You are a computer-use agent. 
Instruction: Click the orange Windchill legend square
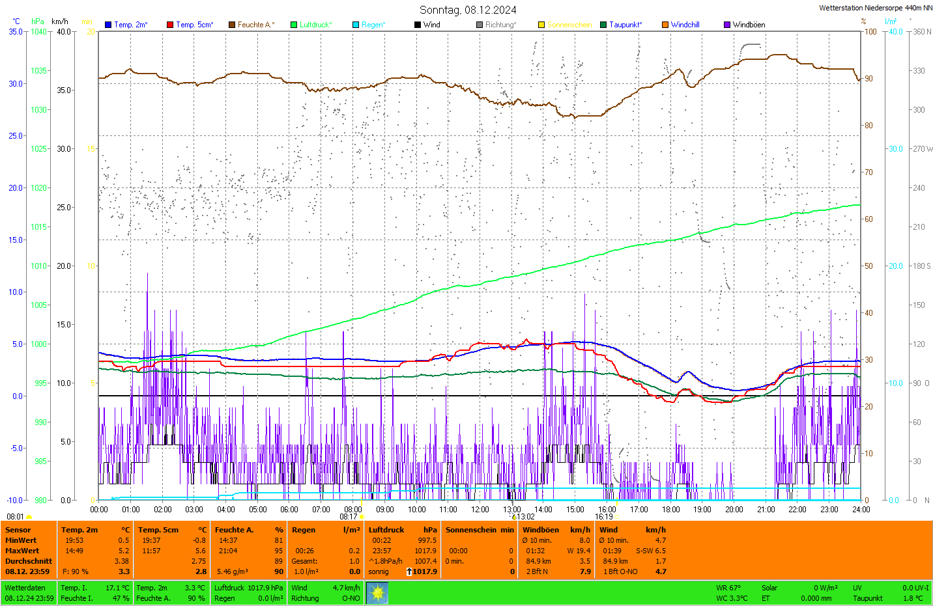pos(665,25)
